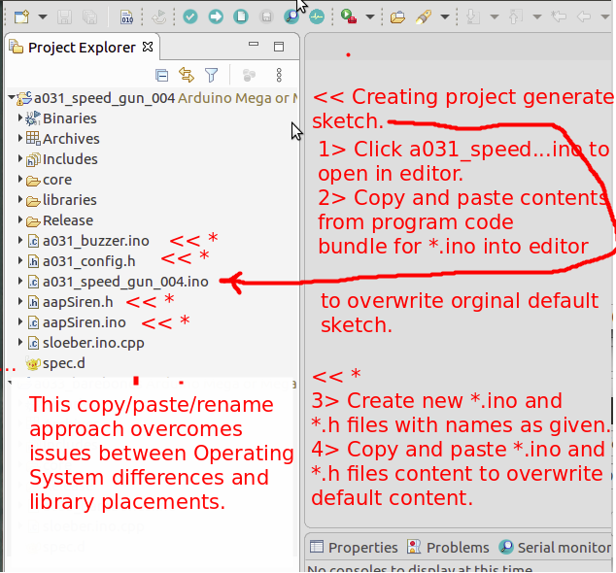The image size is (616, 573).
Task: Open the Project Explorer view menu
Action: pyautogui.click(x=279, y=75)
